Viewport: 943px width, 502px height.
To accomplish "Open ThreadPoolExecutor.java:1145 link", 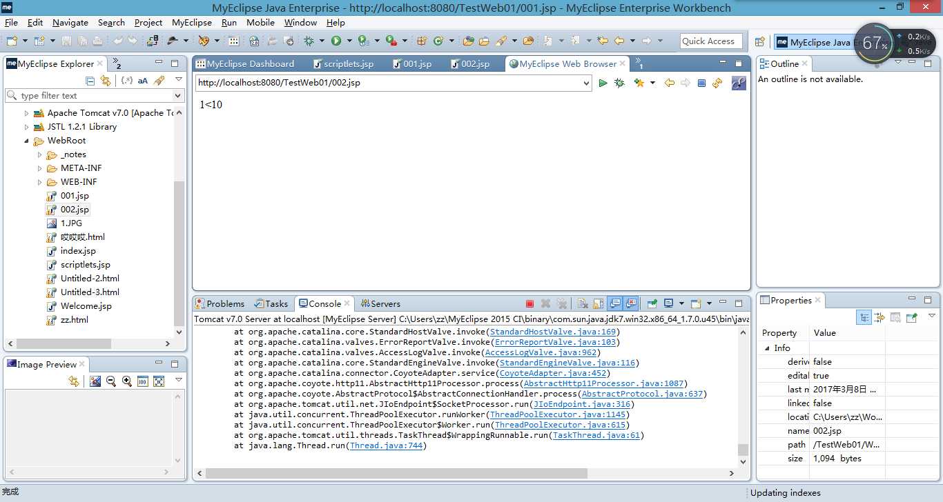I will 558,414.
